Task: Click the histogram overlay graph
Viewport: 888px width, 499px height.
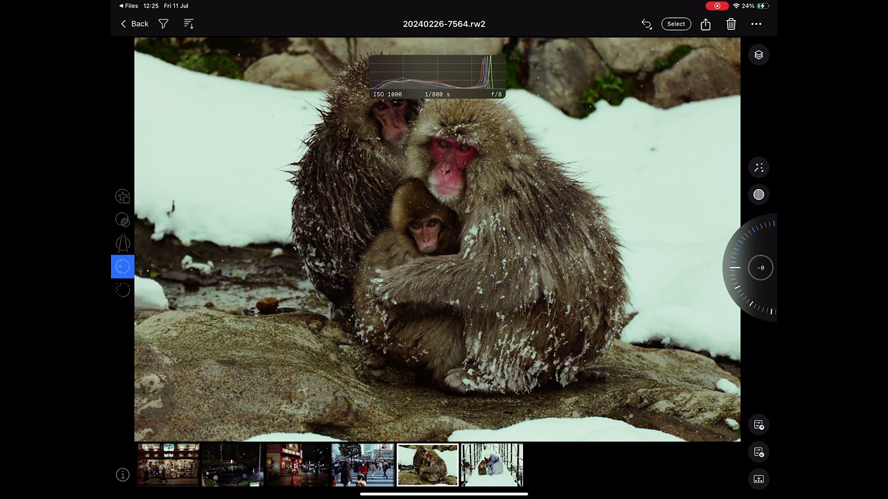Action: tap(437, 72)
